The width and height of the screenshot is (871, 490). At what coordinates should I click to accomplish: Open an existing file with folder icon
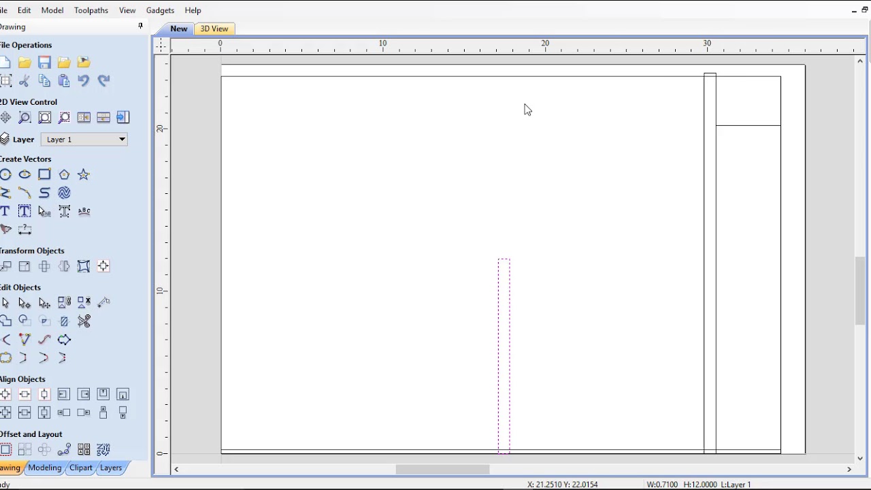click(24, 63)
